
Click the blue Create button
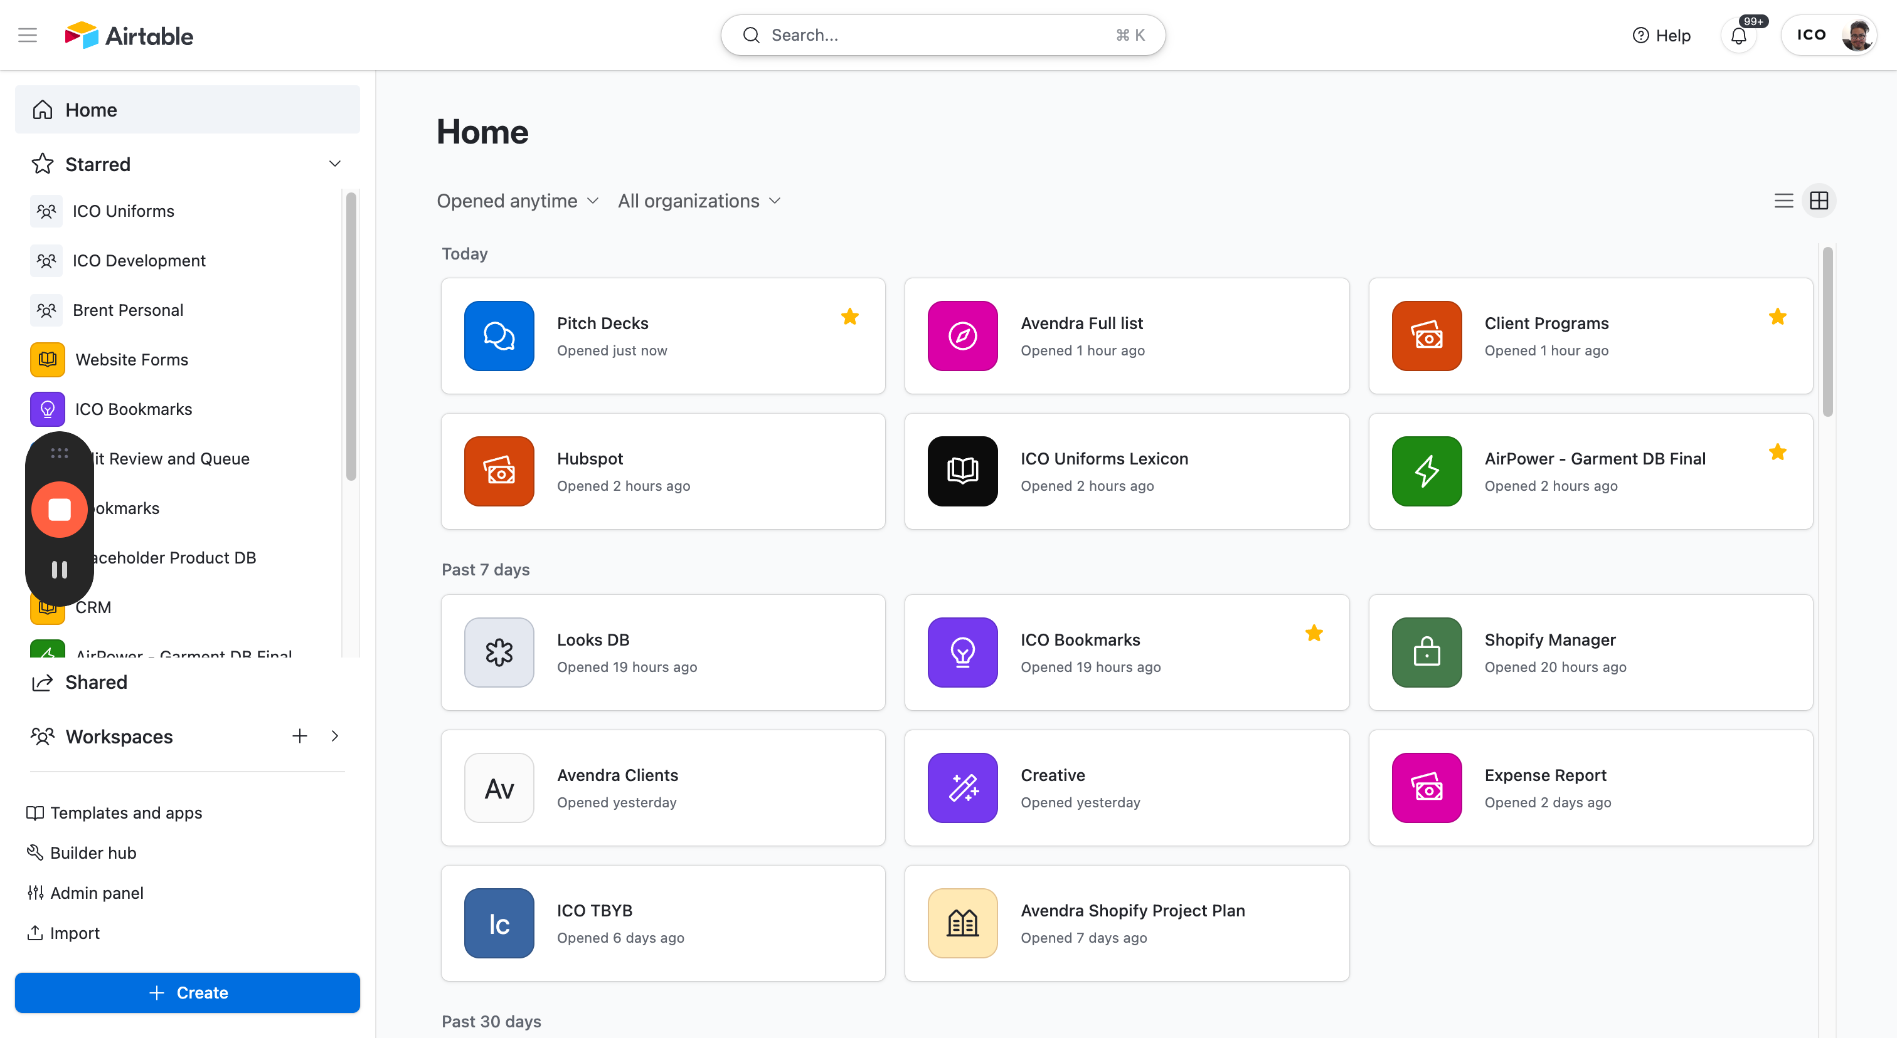click(x=187, y=992)
